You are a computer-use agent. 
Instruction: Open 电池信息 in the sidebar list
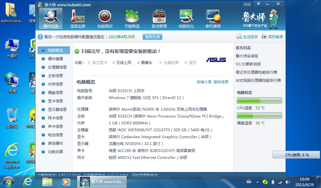[55, 135]
